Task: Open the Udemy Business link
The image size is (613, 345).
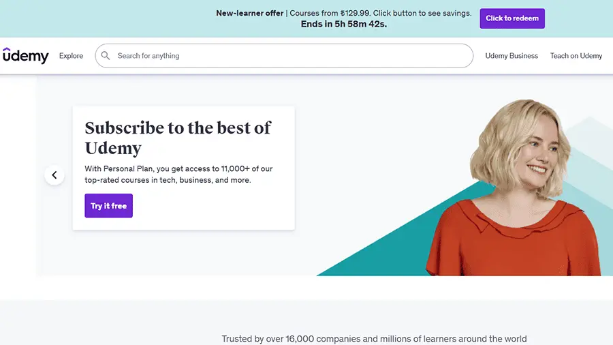Action: point(512,56)
